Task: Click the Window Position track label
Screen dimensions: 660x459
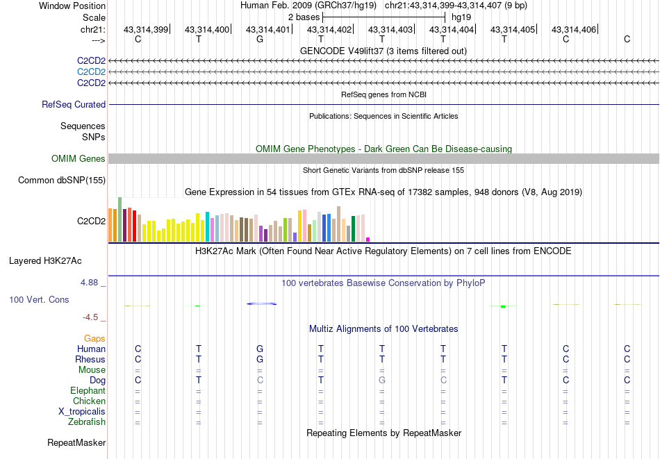Action: [x=72, y=6]
